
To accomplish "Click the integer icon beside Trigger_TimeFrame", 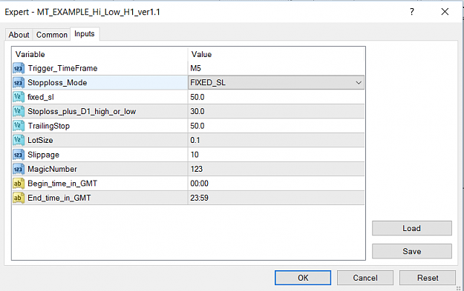I will pos(19,68).
